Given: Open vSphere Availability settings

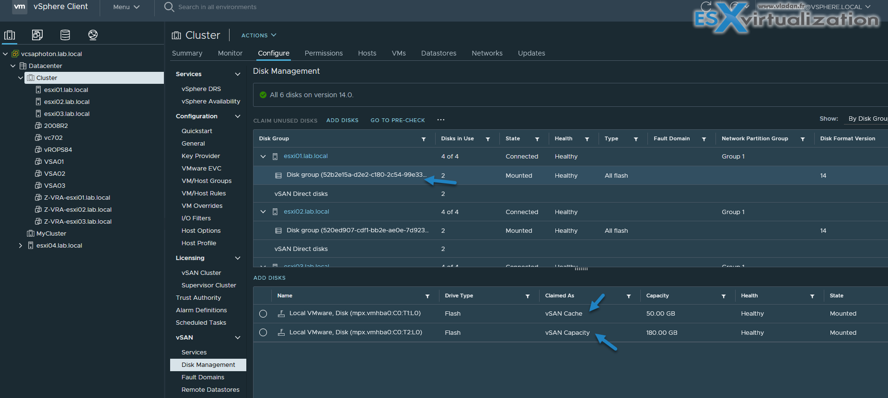Looking at the screenshot, I should pos(211,102).
